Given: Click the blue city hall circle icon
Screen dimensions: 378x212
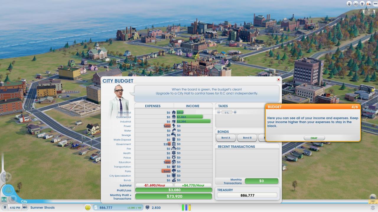Looking at the screenshot, I should click(8, 190).
